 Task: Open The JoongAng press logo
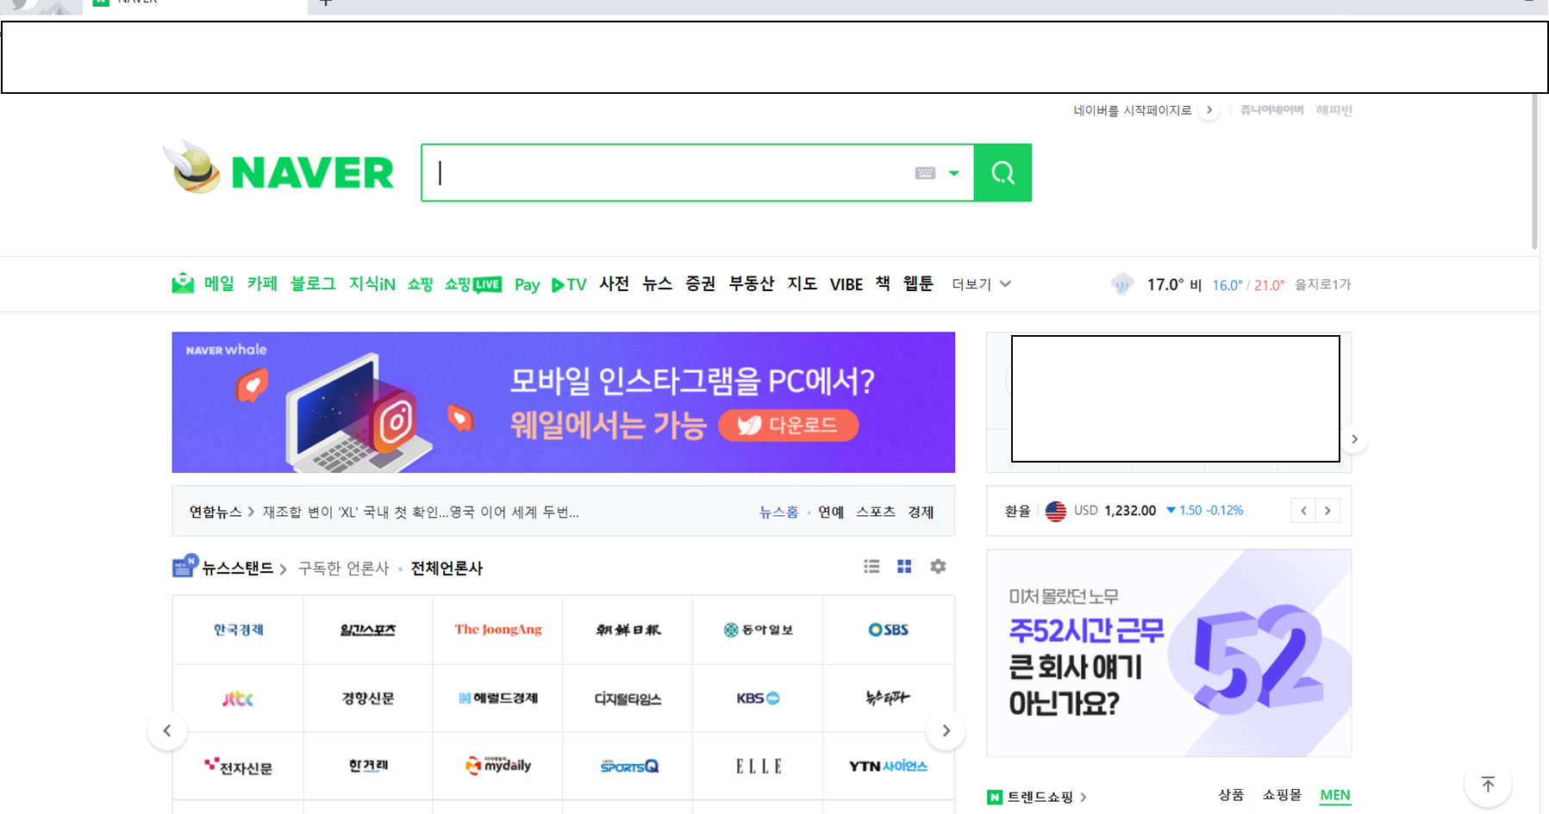[x=498, y=630]
